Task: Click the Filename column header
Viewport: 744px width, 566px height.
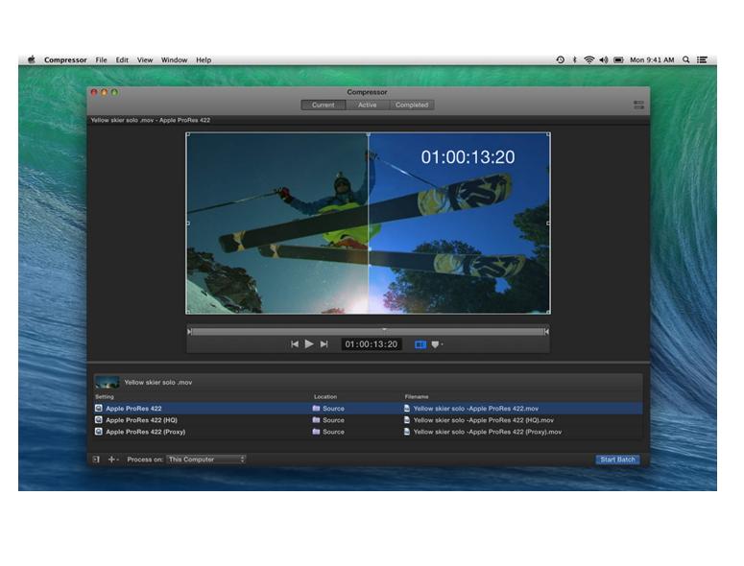Action: (x=416, y=397)
